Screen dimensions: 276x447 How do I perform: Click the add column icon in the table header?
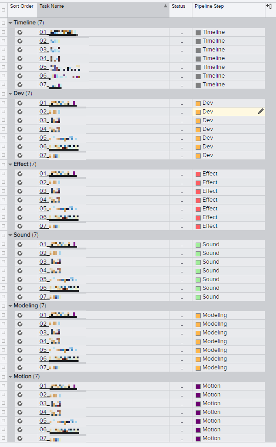click(x=269, y=6)
